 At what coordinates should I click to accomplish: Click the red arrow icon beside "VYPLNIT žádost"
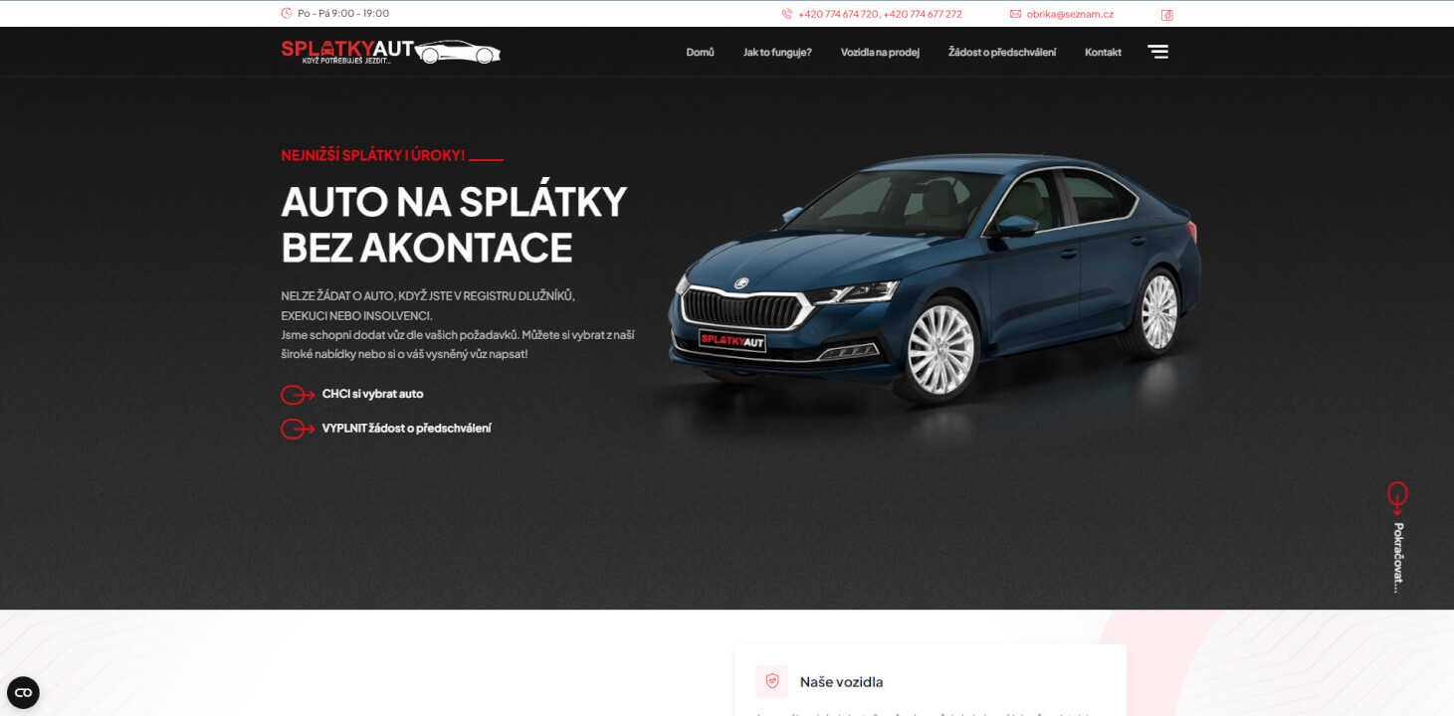tap(298, 429)
